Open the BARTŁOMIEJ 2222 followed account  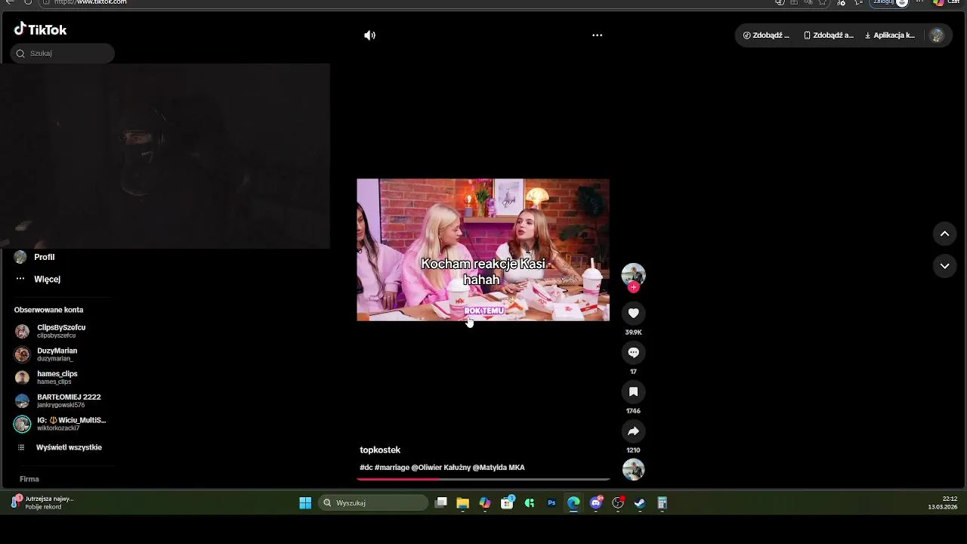pyautogui.click(x=60, y=400)
